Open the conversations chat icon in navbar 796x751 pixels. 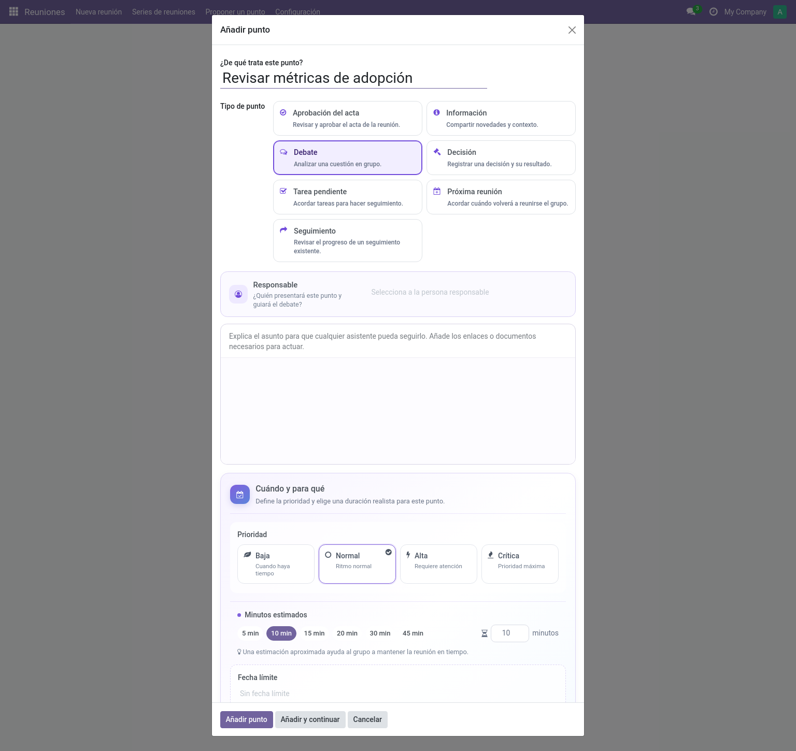[x=691, y=11]
